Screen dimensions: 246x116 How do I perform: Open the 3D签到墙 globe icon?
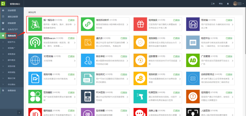pyautogui.click(x=35, y=60)
